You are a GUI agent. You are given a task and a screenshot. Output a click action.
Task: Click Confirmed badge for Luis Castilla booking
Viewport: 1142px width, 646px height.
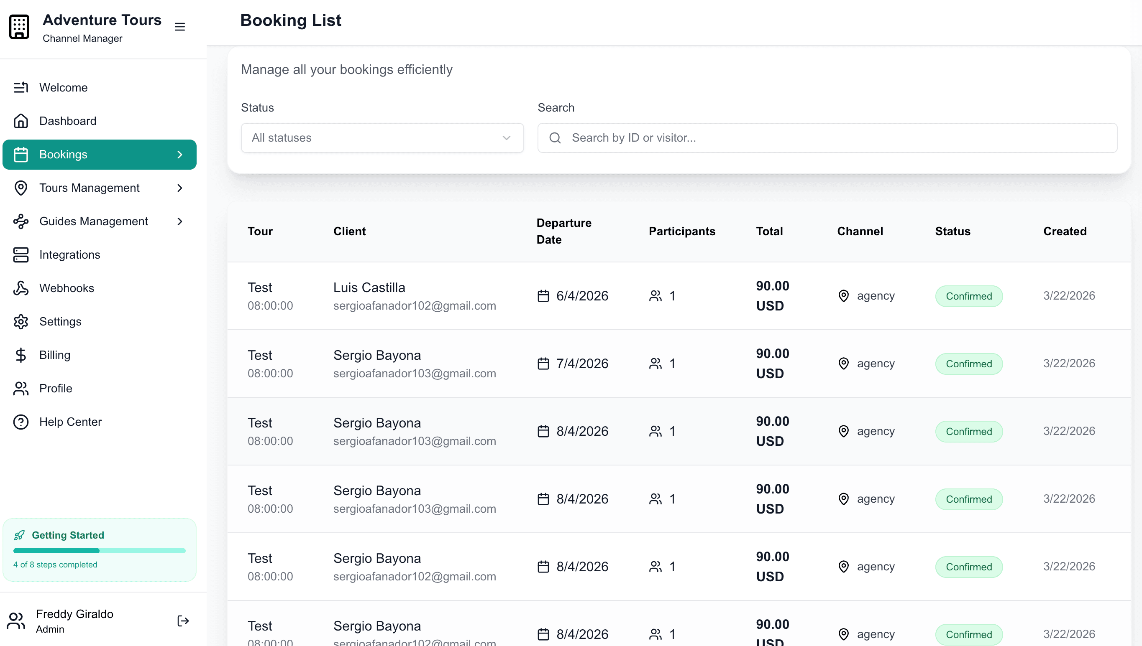tap(969, 296)
